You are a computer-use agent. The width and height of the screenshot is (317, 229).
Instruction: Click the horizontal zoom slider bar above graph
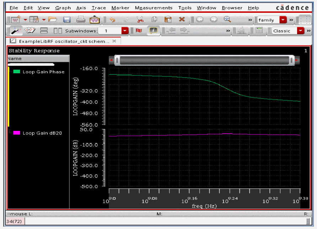click(204, 60)
